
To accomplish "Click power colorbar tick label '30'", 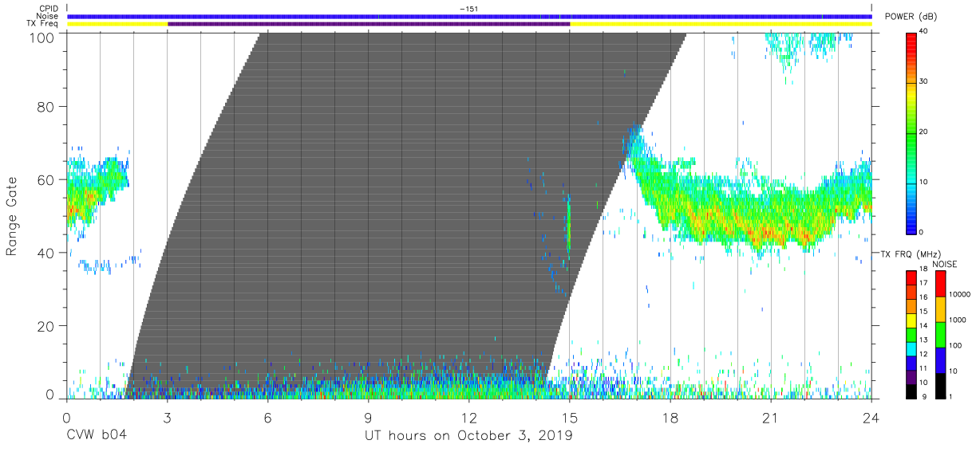I will tap(924, 81).
